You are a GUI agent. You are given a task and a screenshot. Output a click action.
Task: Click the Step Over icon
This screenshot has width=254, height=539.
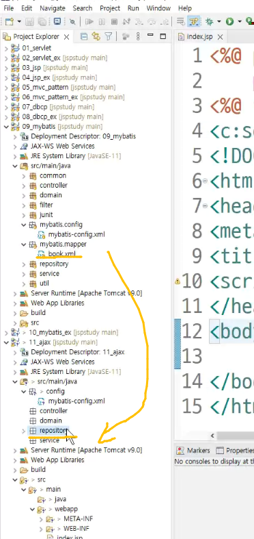[x=152, y=22]
